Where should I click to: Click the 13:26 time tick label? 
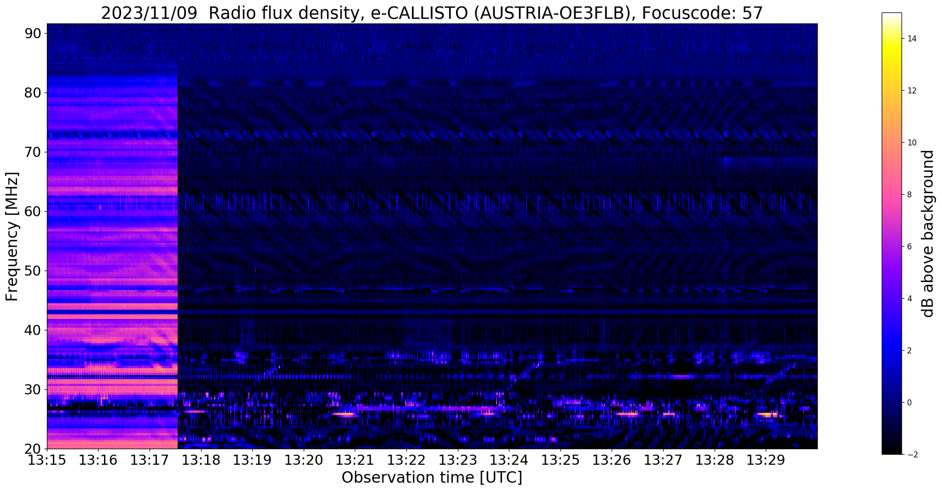click(x=612, y=460)
